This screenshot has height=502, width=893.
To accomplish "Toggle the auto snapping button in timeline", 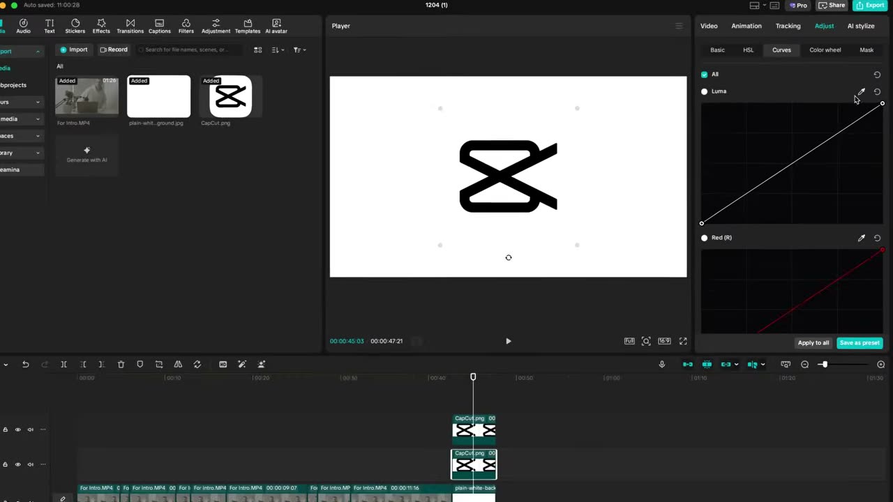I will pos(707,364).
